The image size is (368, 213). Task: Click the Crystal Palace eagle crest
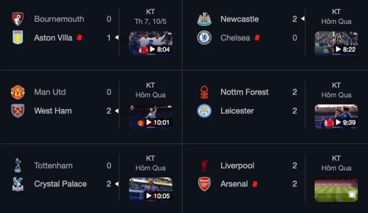[17, 184]
